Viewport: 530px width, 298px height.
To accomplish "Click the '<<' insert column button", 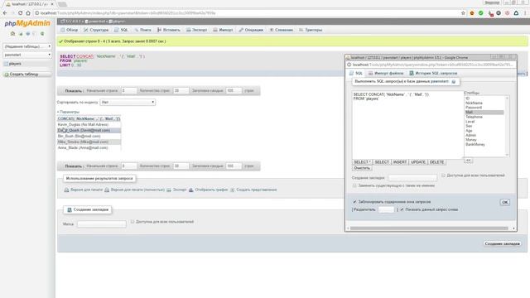I will point(468,161).
